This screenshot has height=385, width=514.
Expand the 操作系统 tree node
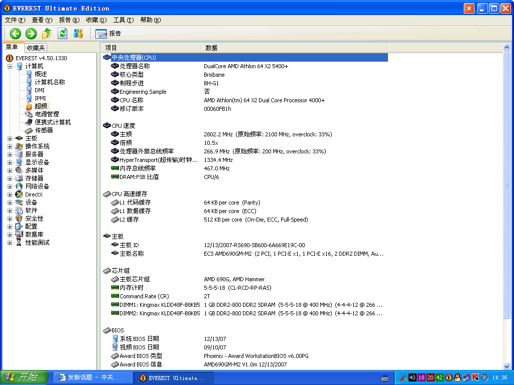coord(10,146)
